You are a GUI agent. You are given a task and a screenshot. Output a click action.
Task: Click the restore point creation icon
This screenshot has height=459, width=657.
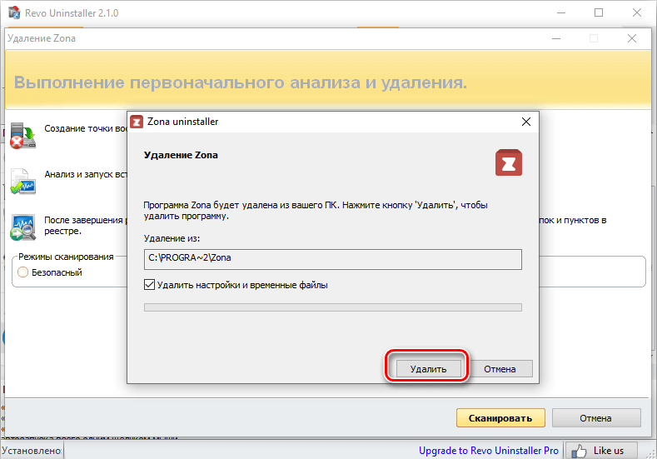(23, 136)
